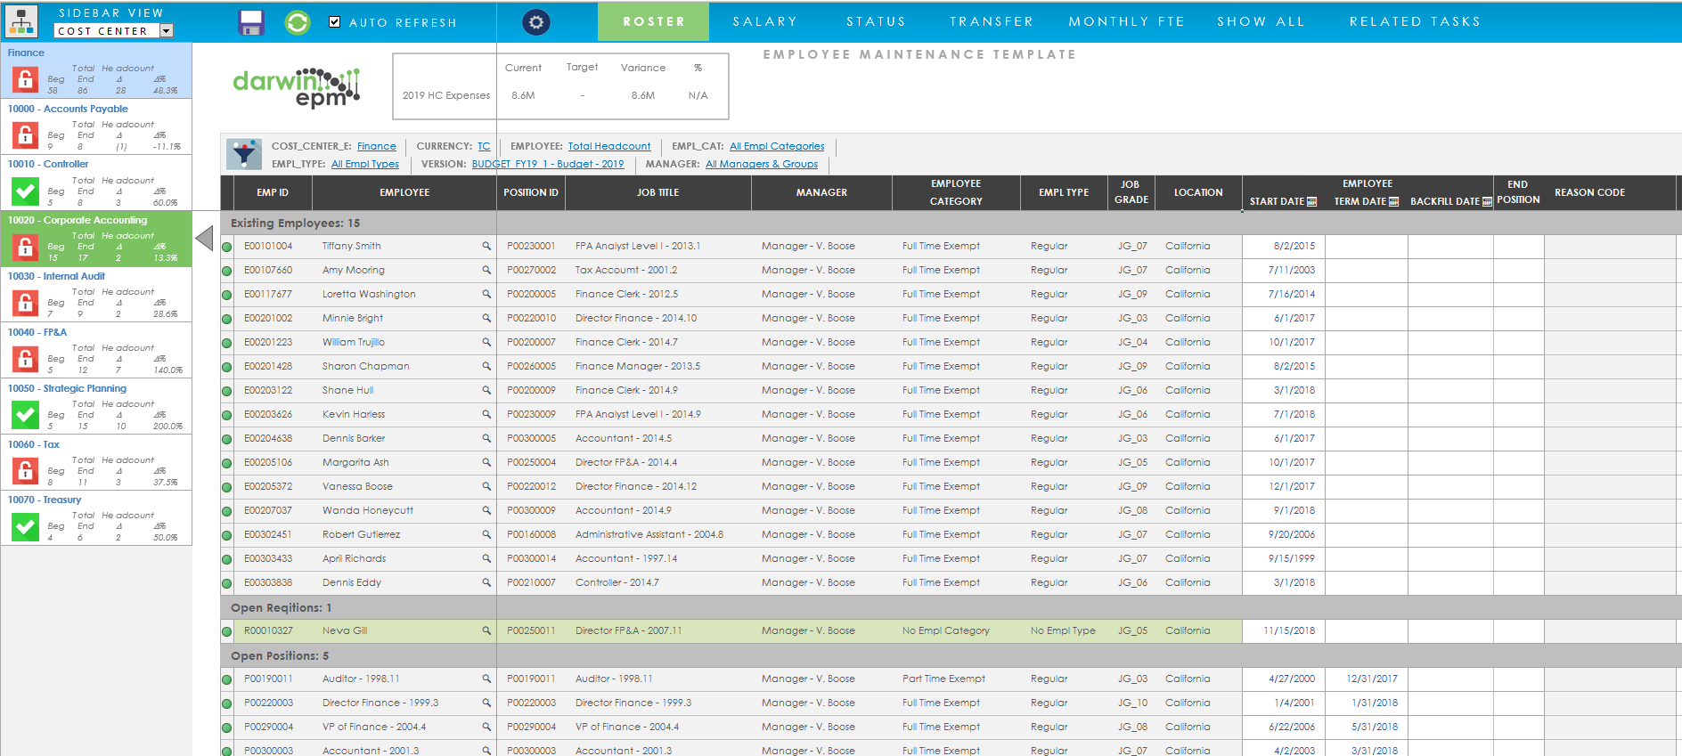Click the lock icon for Accounts Payable
This screenshot has height=756, width=1682.
[25, 135]
